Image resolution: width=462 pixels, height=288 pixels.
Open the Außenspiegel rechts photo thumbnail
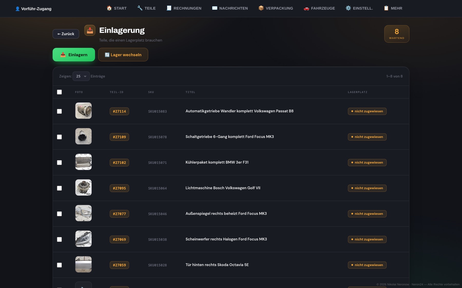[83, 213]
